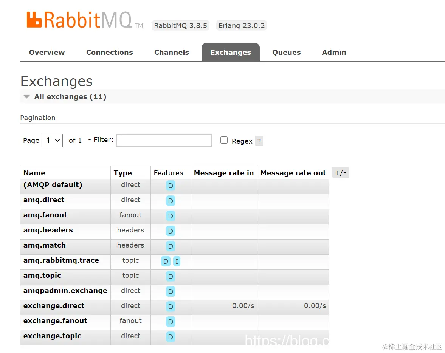Switch to the Queues tab

pos(286,53)
